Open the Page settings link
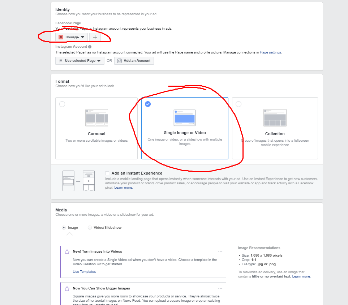Viewport: 348px width, 305px height. tap(270, 52)
